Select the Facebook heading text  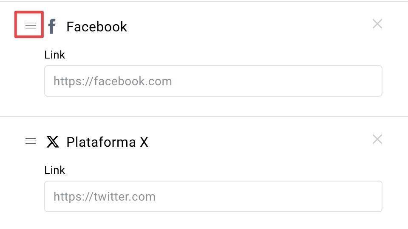(x=96, y=27)
